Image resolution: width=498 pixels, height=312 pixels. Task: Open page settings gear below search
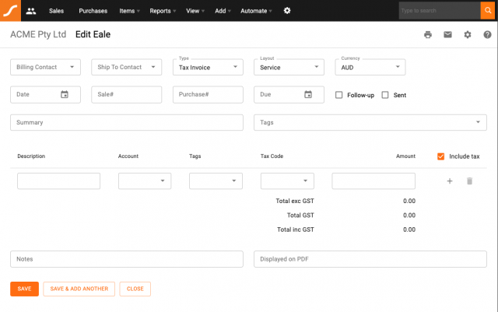click(468, 35)
